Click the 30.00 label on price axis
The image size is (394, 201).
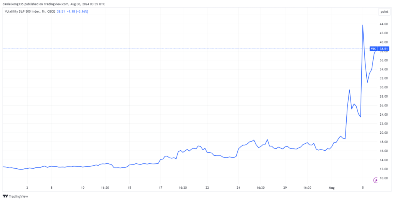tap(383, 87)
